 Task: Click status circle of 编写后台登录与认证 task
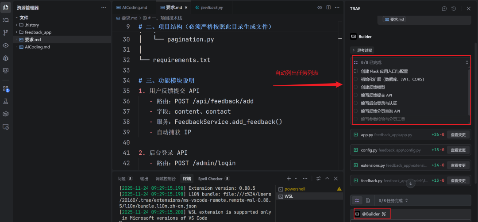356,103
